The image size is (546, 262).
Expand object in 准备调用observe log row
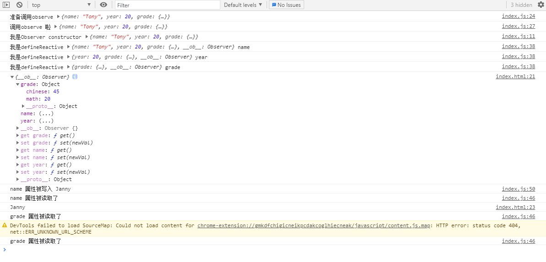pyautogui.click(x=59, y=16)
